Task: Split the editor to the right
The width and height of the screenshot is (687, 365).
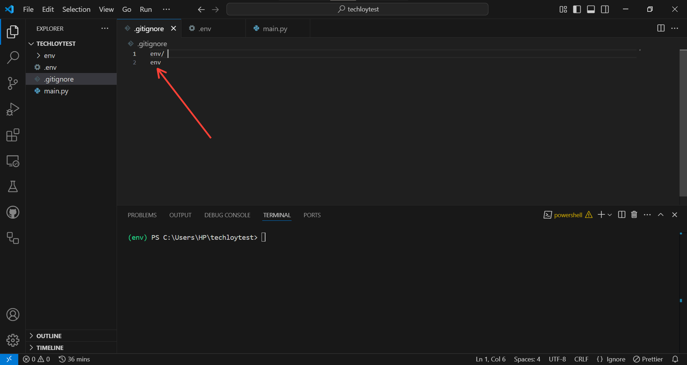Action: point(661,28)
